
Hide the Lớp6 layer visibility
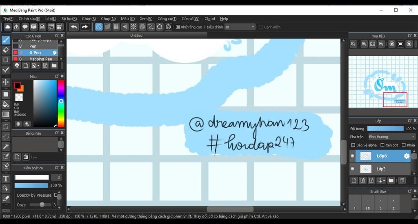(352, 156)
